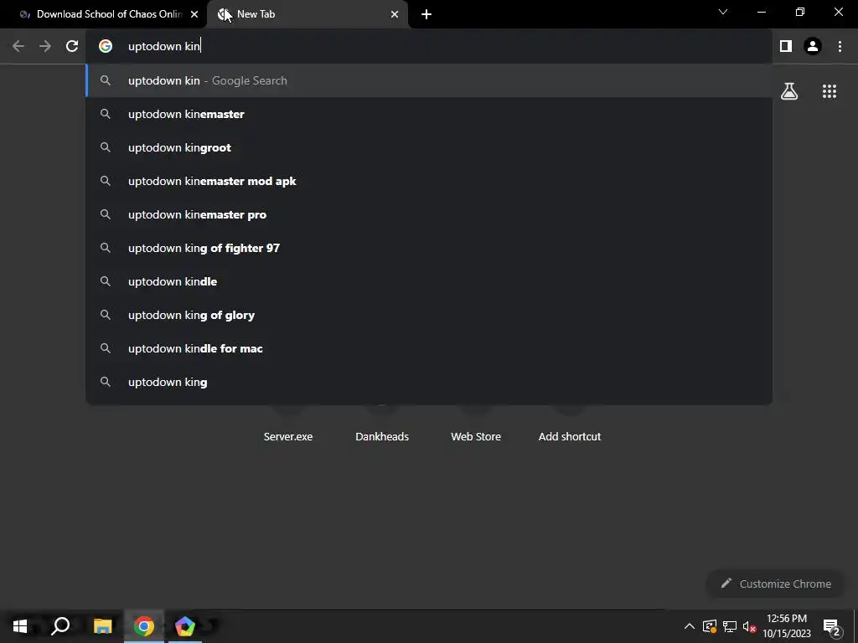Select 'uptodown kinemaster mod apk' suggestion
This screenshot has width=858, height=643.
[x=429, y=181]
